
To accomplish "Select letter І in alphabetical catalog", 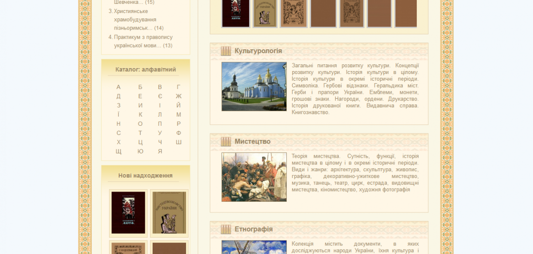I will tap(160, 105).
